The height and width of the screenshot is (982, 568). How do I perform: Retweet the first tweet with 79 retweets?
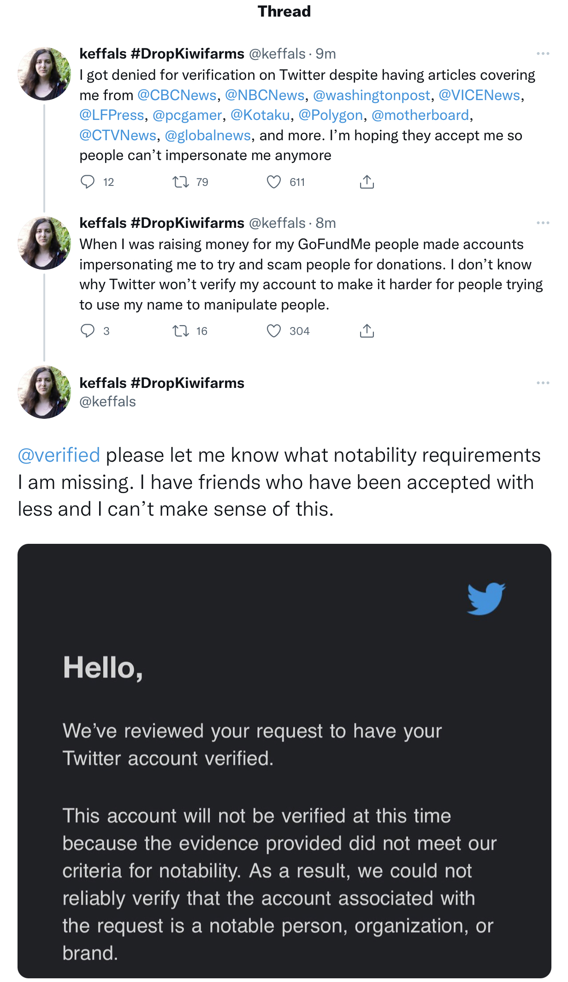click(181, 182)
